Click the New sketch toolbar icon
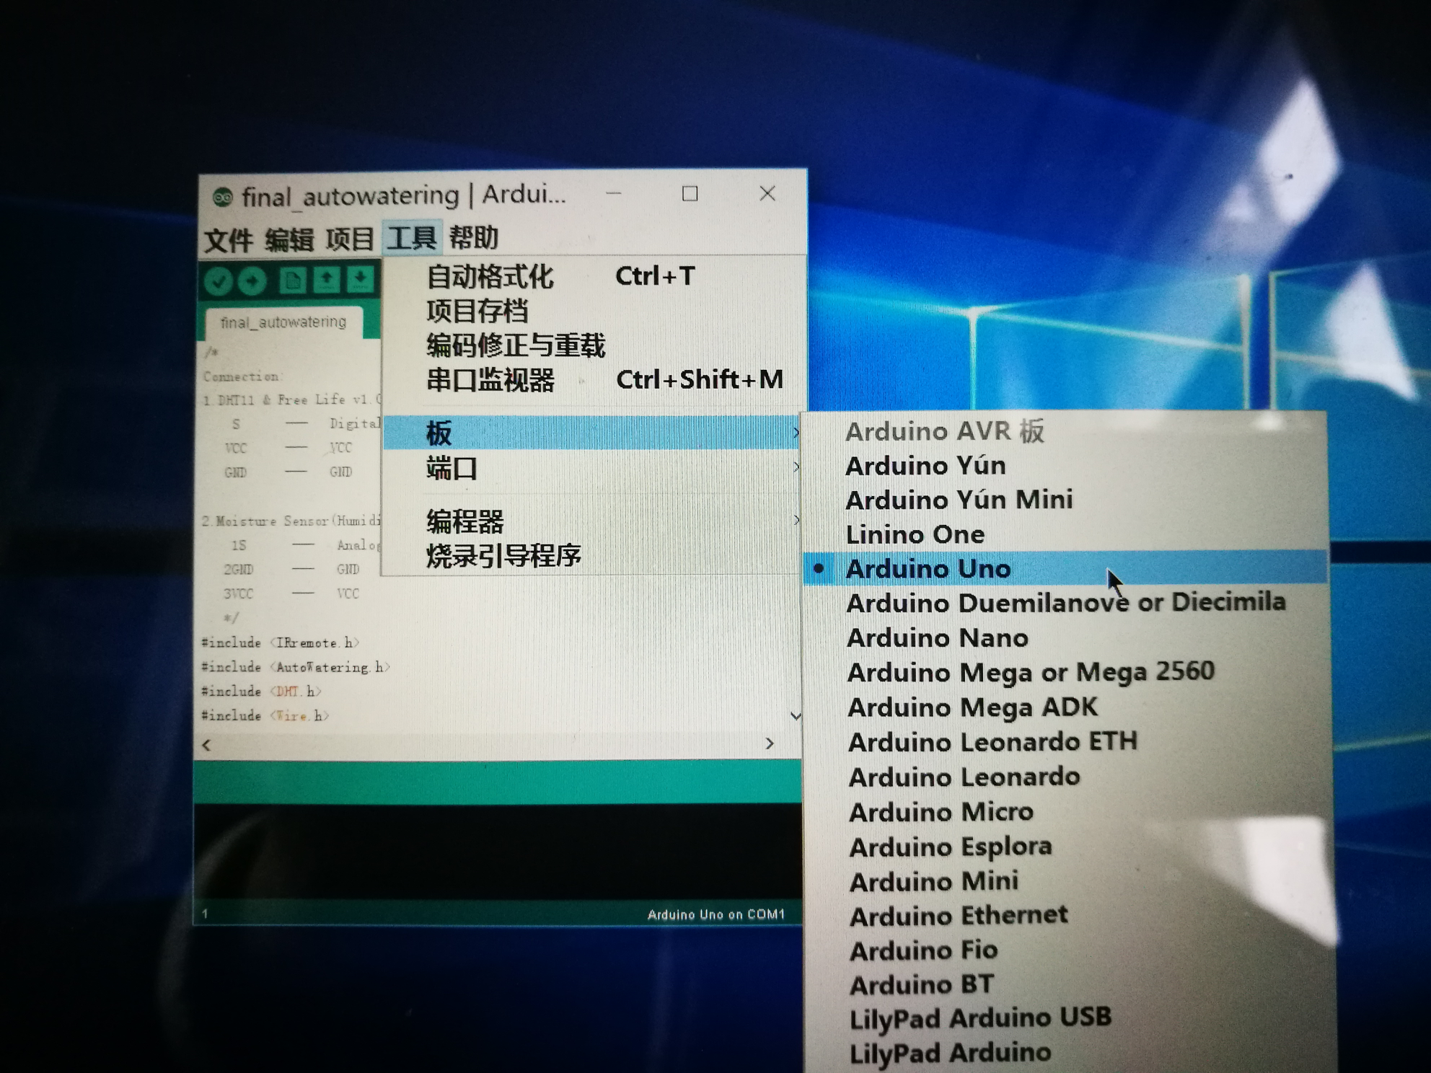The width and height of the screenshot is (1431, 1073). tap(293, 280)
